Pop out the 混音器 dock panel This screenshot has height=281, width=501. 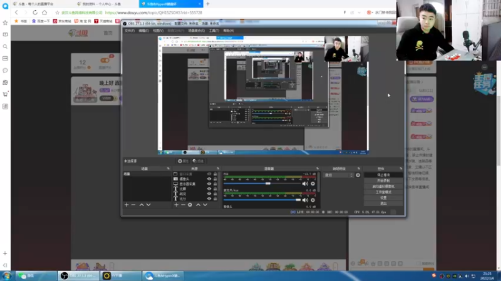pos(318,169)
